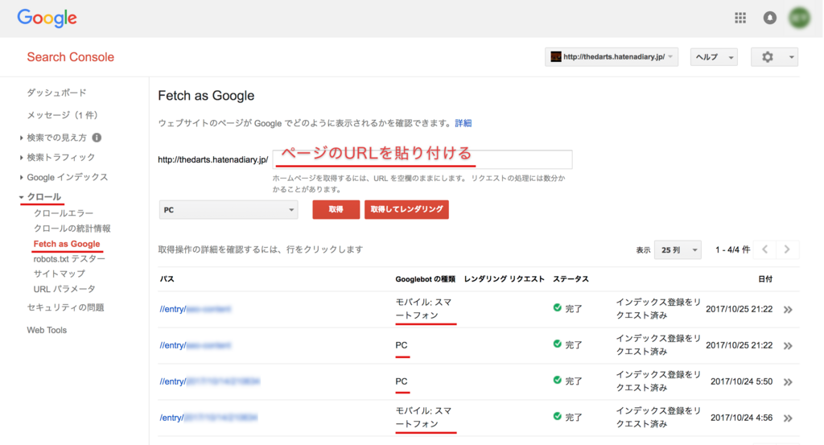This screenshot has width=824, height=445.
Task: Click the 日付 column header
Action: (x=765, y=279)
